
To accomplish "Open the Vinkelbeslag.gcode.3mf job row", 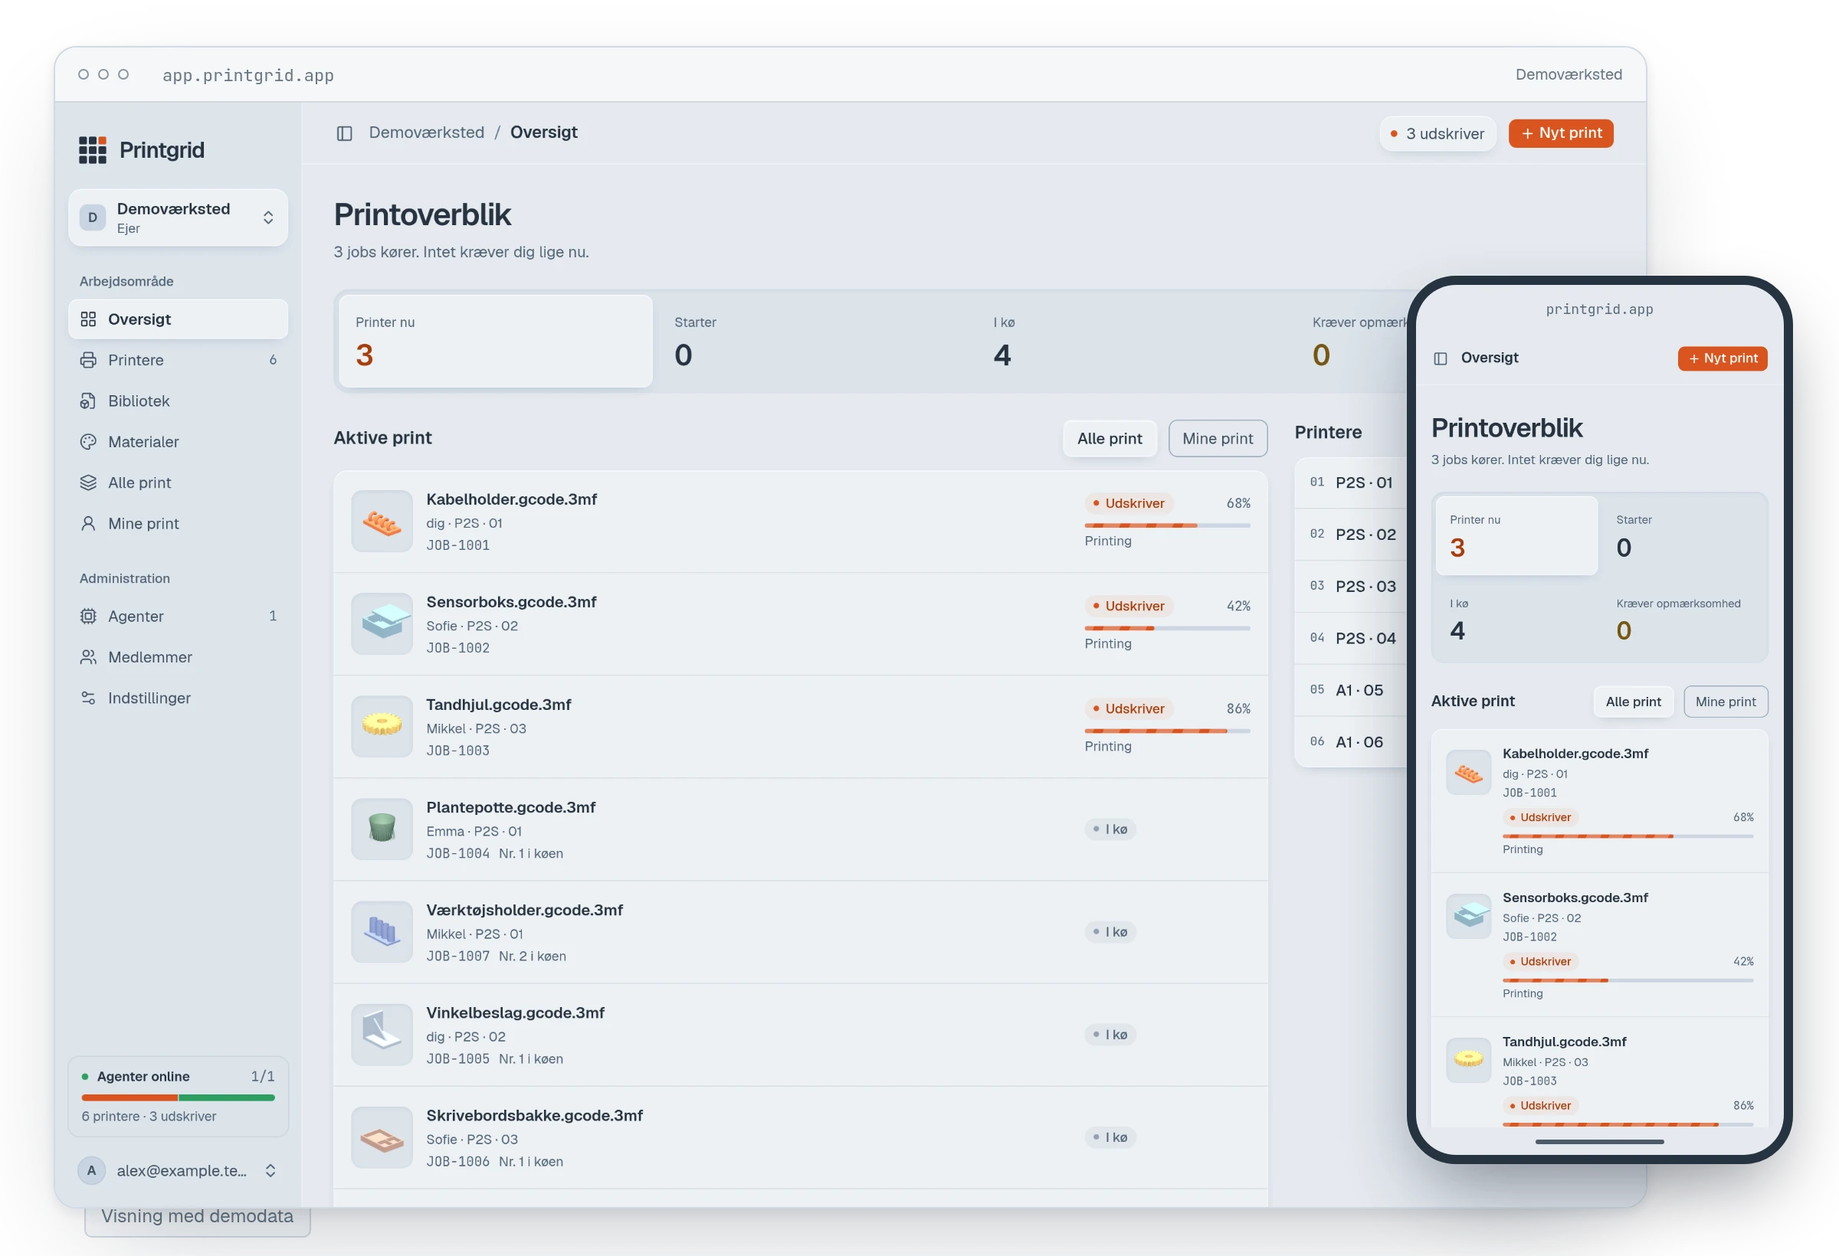I will pos(801,1035).
